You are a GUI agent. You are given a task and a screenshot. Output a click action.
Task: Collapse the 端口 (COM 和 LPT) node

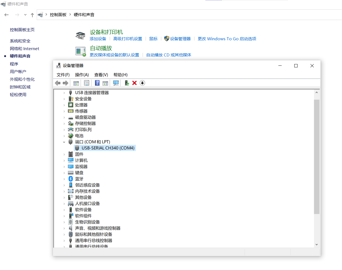64,142
